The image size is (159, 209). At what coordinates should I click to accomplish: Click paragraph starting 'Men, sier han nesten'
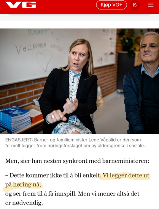77,161
